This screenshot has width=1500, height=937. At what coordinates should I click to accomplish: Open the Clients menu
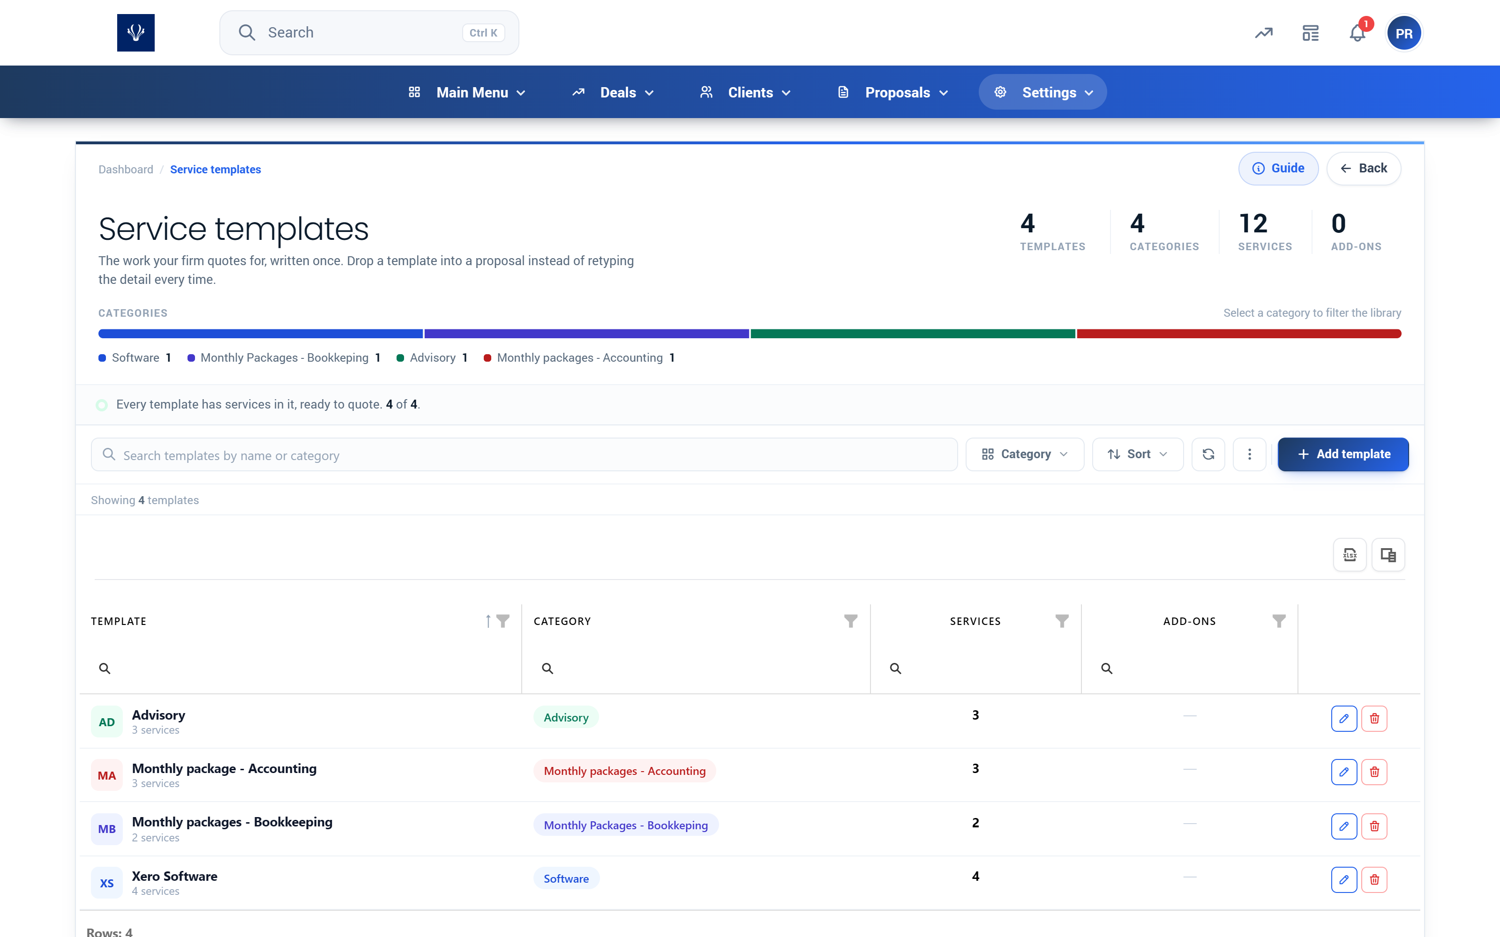746,92
